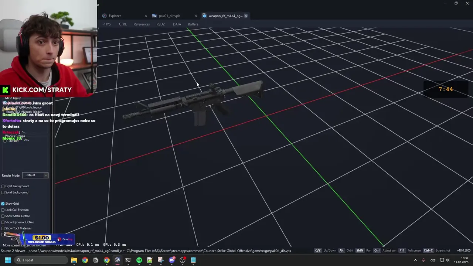473x266 pixels.
Task: Close the Explorer tab
Action: [x=146, y=16]
